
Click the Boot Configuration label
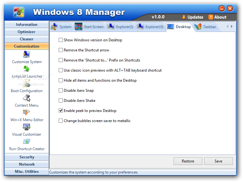tap(27, 91)
